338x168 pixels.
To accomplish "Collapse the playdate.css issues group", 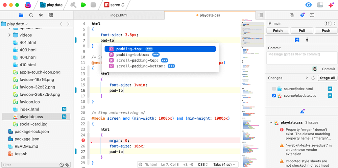I will point(271,123).
